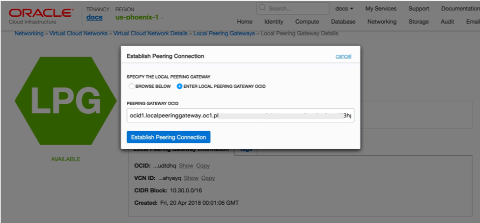Open the Local Peering Gateways breadcrumb
This screenshot has height=223, width=480.
point(224,33)
